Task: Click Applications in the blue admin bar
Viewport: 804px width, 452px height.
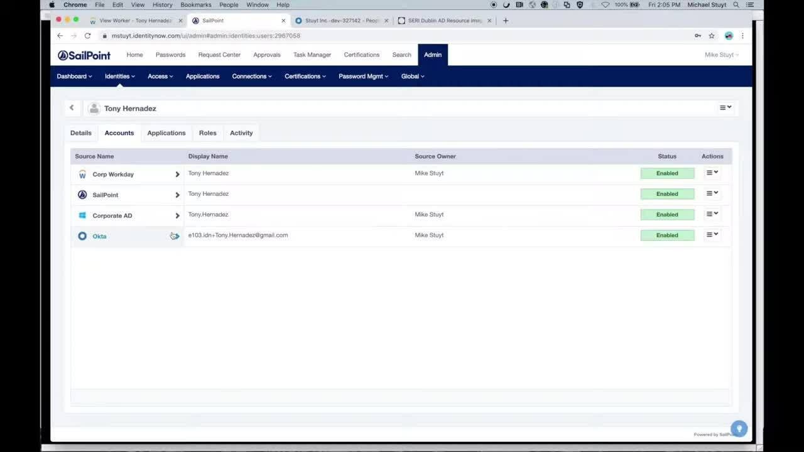Action: coord(203,77)
